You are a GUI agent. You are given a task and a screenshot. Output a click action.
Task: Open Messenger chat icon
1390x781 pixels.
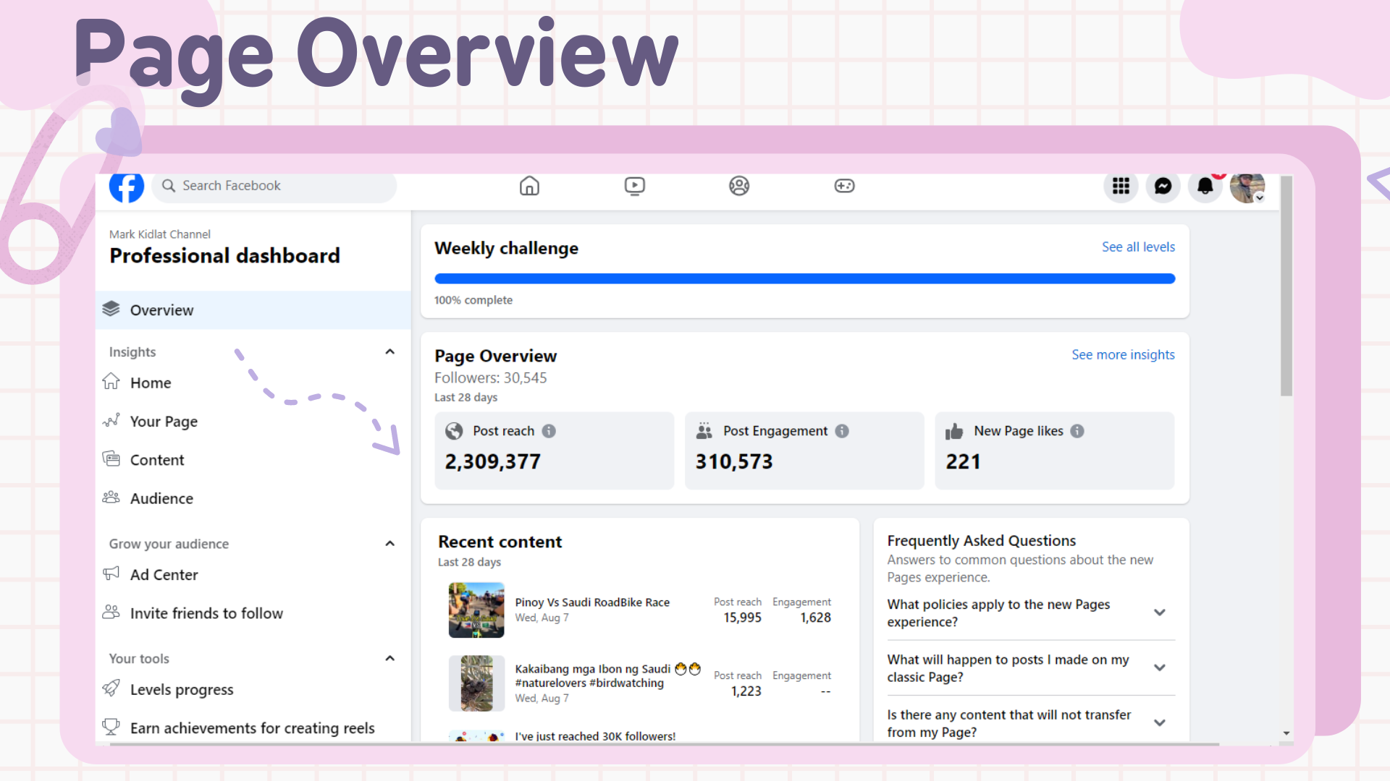tap(1163, 186)
